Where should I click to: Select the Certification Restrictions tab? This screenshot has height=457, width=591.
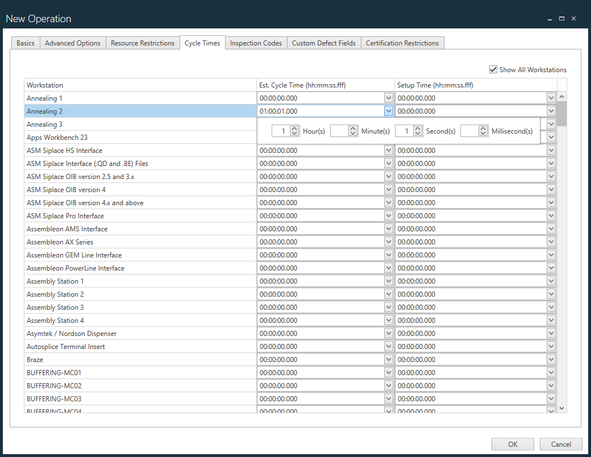[x=402, y=43]
